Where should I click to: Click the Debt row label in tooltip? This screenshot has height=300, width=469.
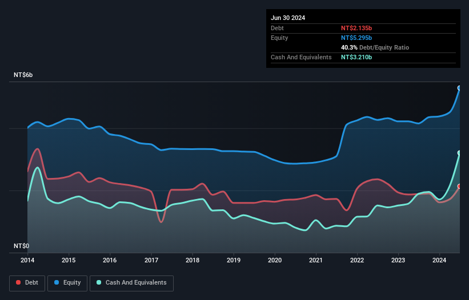click(277, 28)
